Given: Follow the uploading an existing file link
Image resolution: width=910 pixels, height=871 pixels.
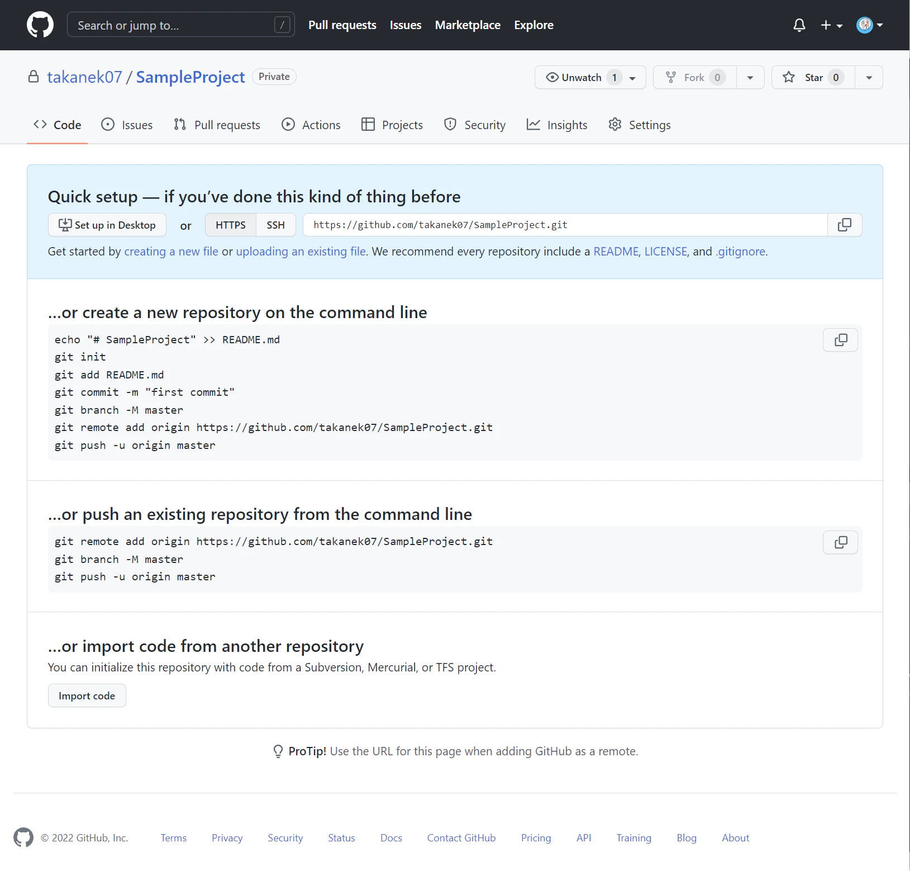Looking at the screenshot, I should [301, 252].
